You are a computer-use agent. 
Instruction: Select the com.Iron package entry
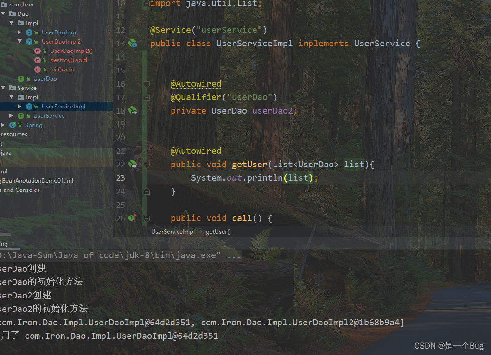coord(21,4)
